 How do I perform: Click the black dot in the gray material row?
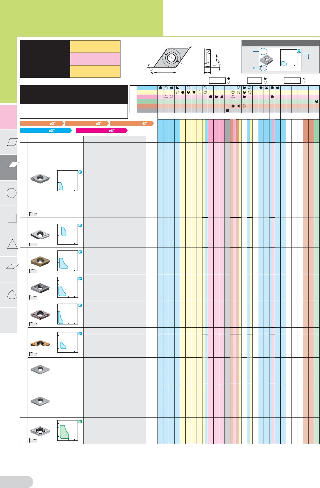tap(227, 111)
